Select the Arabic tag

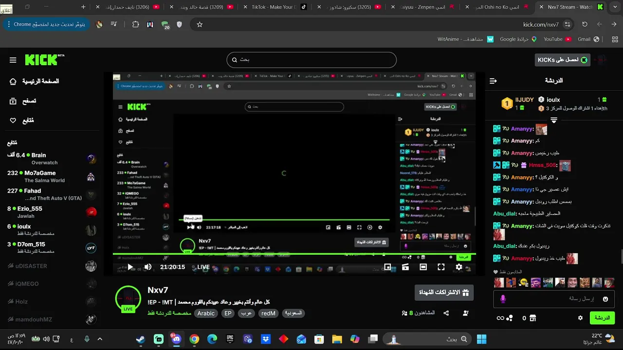point(206,314)
